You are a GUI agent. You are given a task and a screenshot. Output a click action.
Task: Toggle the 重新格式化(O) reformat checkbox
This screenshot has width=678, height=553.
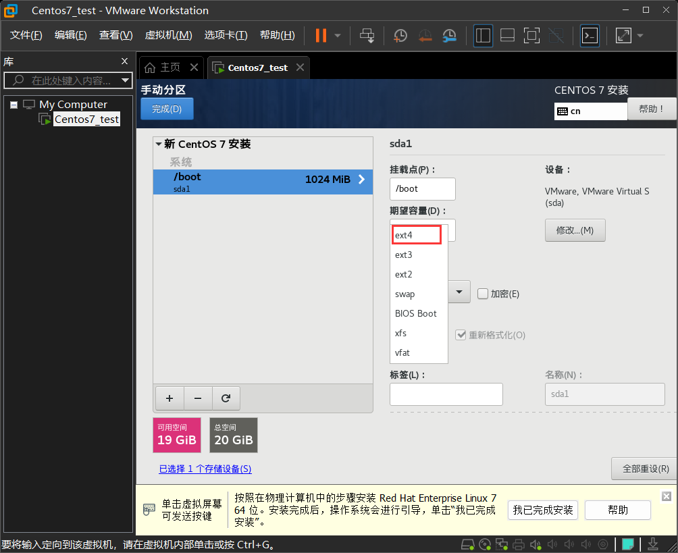(461, 335)
